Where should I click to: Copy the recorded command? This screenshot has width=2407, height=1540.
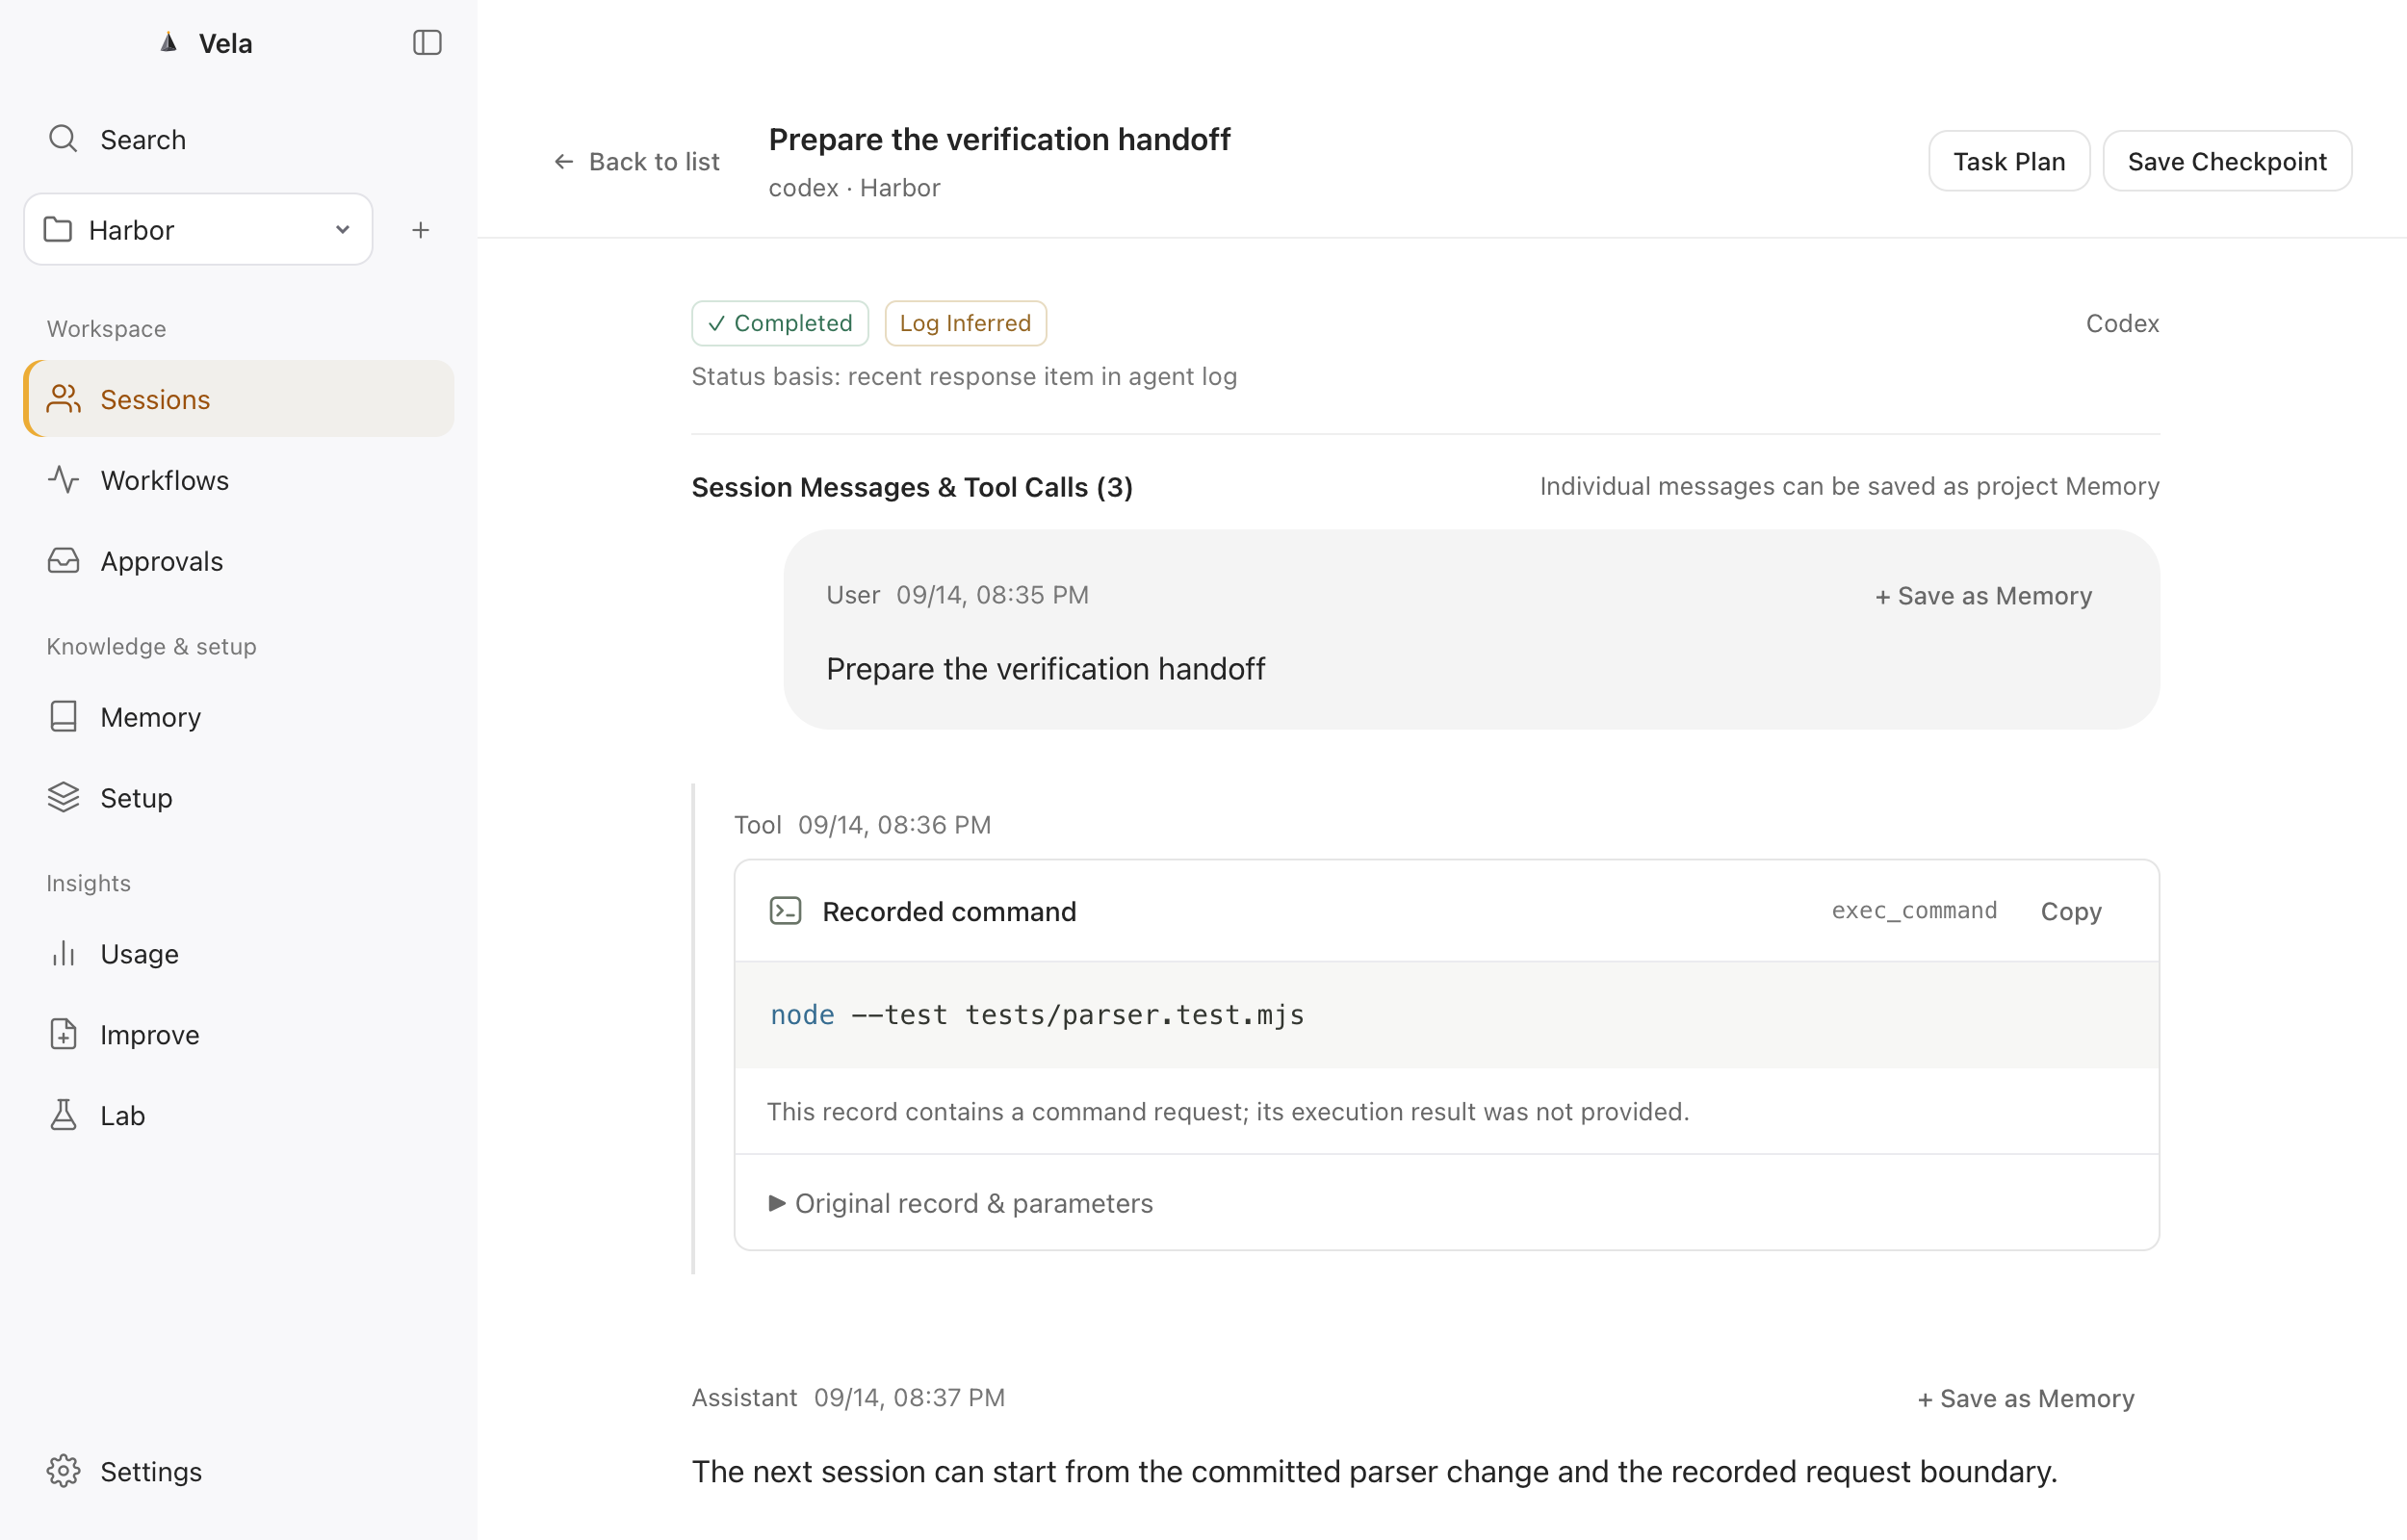(2071, 911)
